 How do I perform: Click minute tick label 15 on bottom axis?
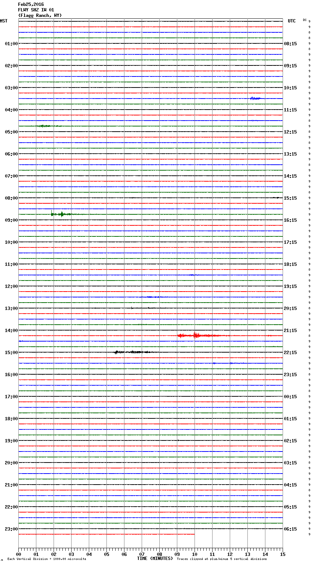coord(283,554)
